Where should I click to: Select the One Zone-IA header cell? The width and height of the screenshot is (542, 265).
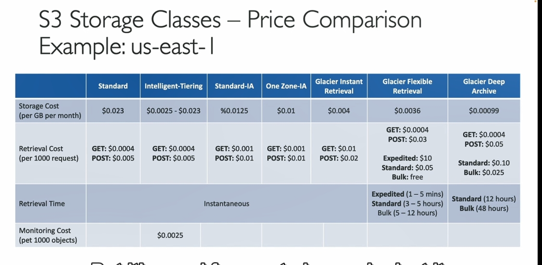point(286,86)
